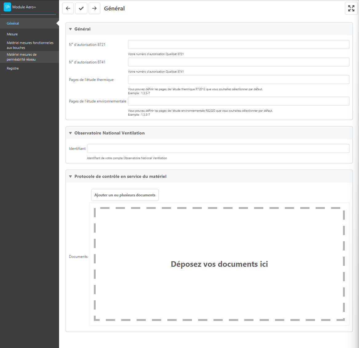Click the Déposez vos documents ici zone

pos(219,264)
